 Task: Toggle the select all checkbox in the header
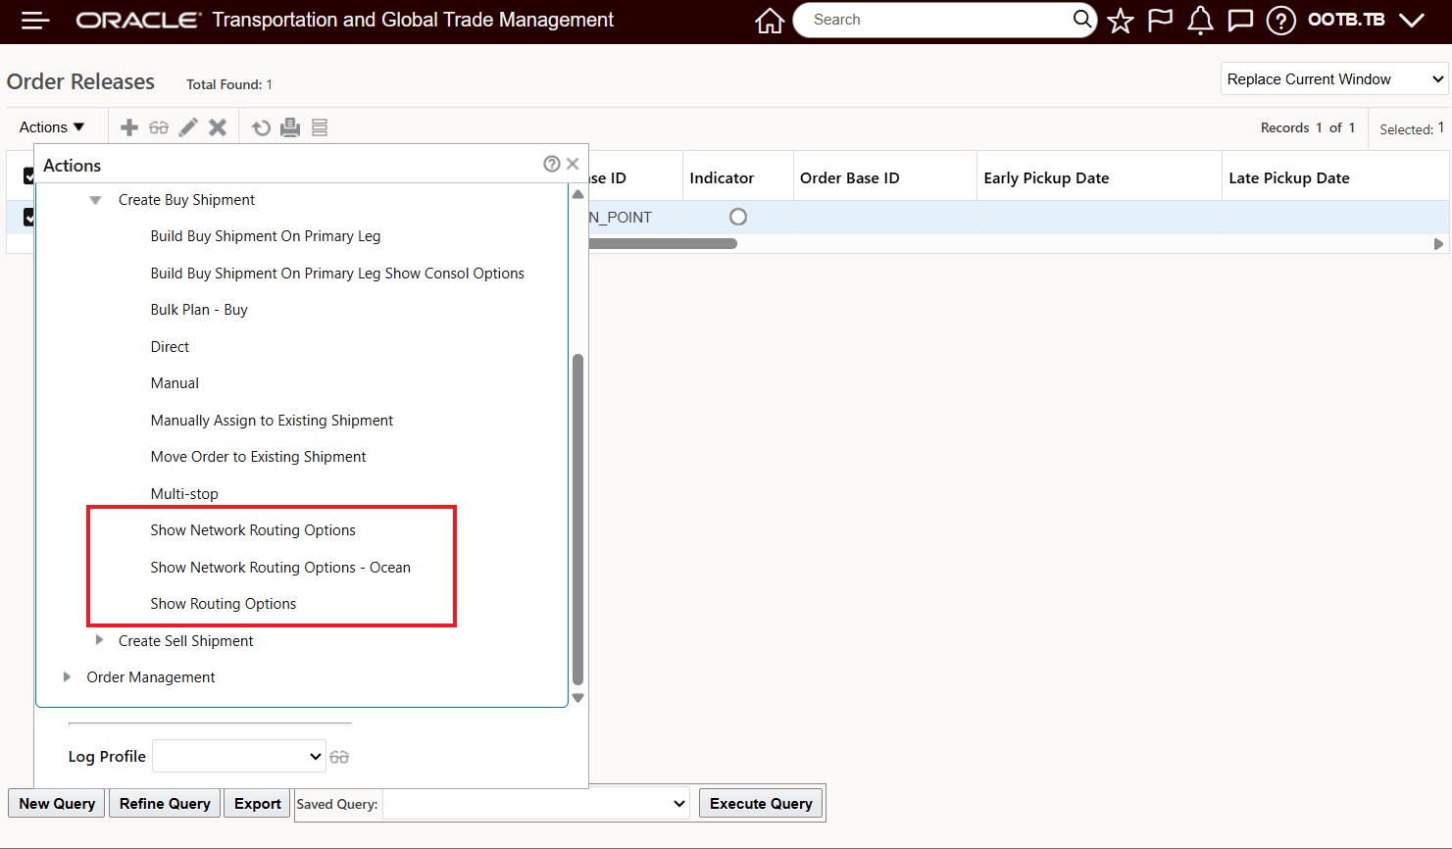tap(26, 175)
